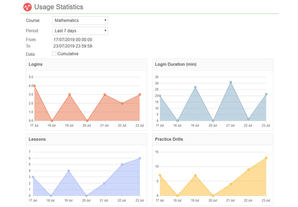Screen dimensions: 298x207
Task: Click the 22 Jul point in Lessons chart
Action: pos(122,164)
